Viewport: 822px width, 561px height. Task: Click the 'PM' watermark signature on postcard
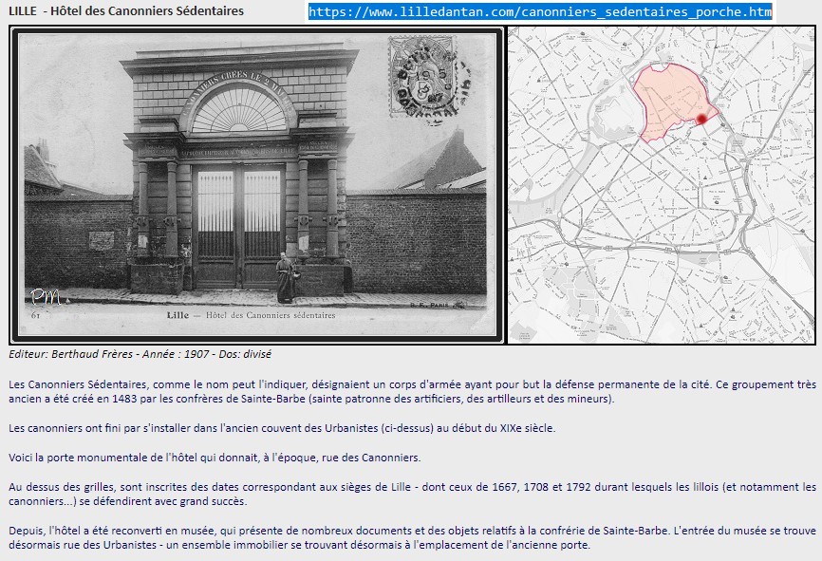pos(45,297)
